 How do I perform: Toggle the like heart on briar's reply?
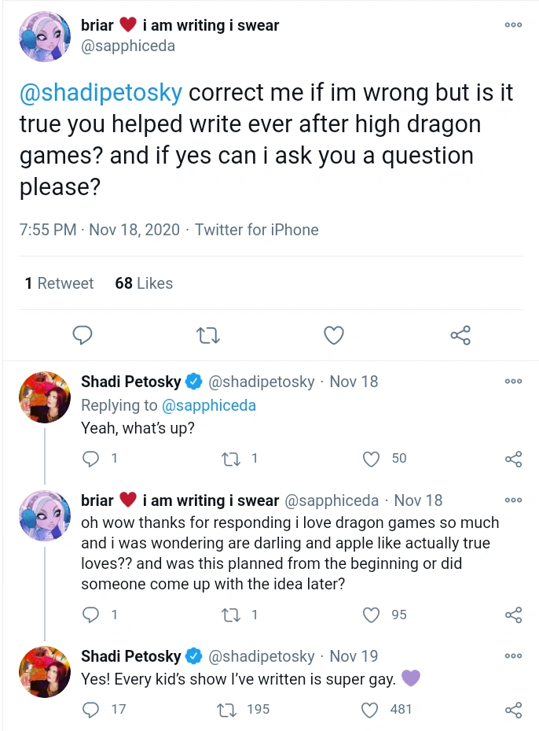point(369,615)
